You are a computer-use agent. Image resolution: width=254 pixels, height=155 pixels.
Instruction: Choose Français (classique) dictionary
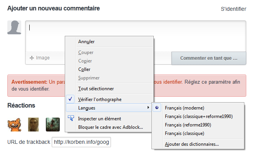184,133
